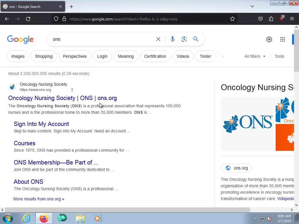Click the https://www.ons.org URL text

(x=35, y=90)
